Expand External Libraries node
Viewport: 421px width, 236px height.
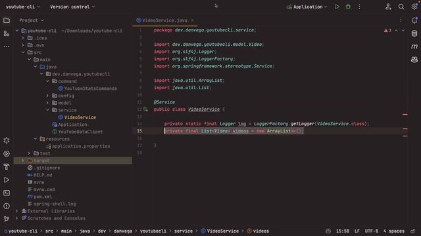point(17,211)
